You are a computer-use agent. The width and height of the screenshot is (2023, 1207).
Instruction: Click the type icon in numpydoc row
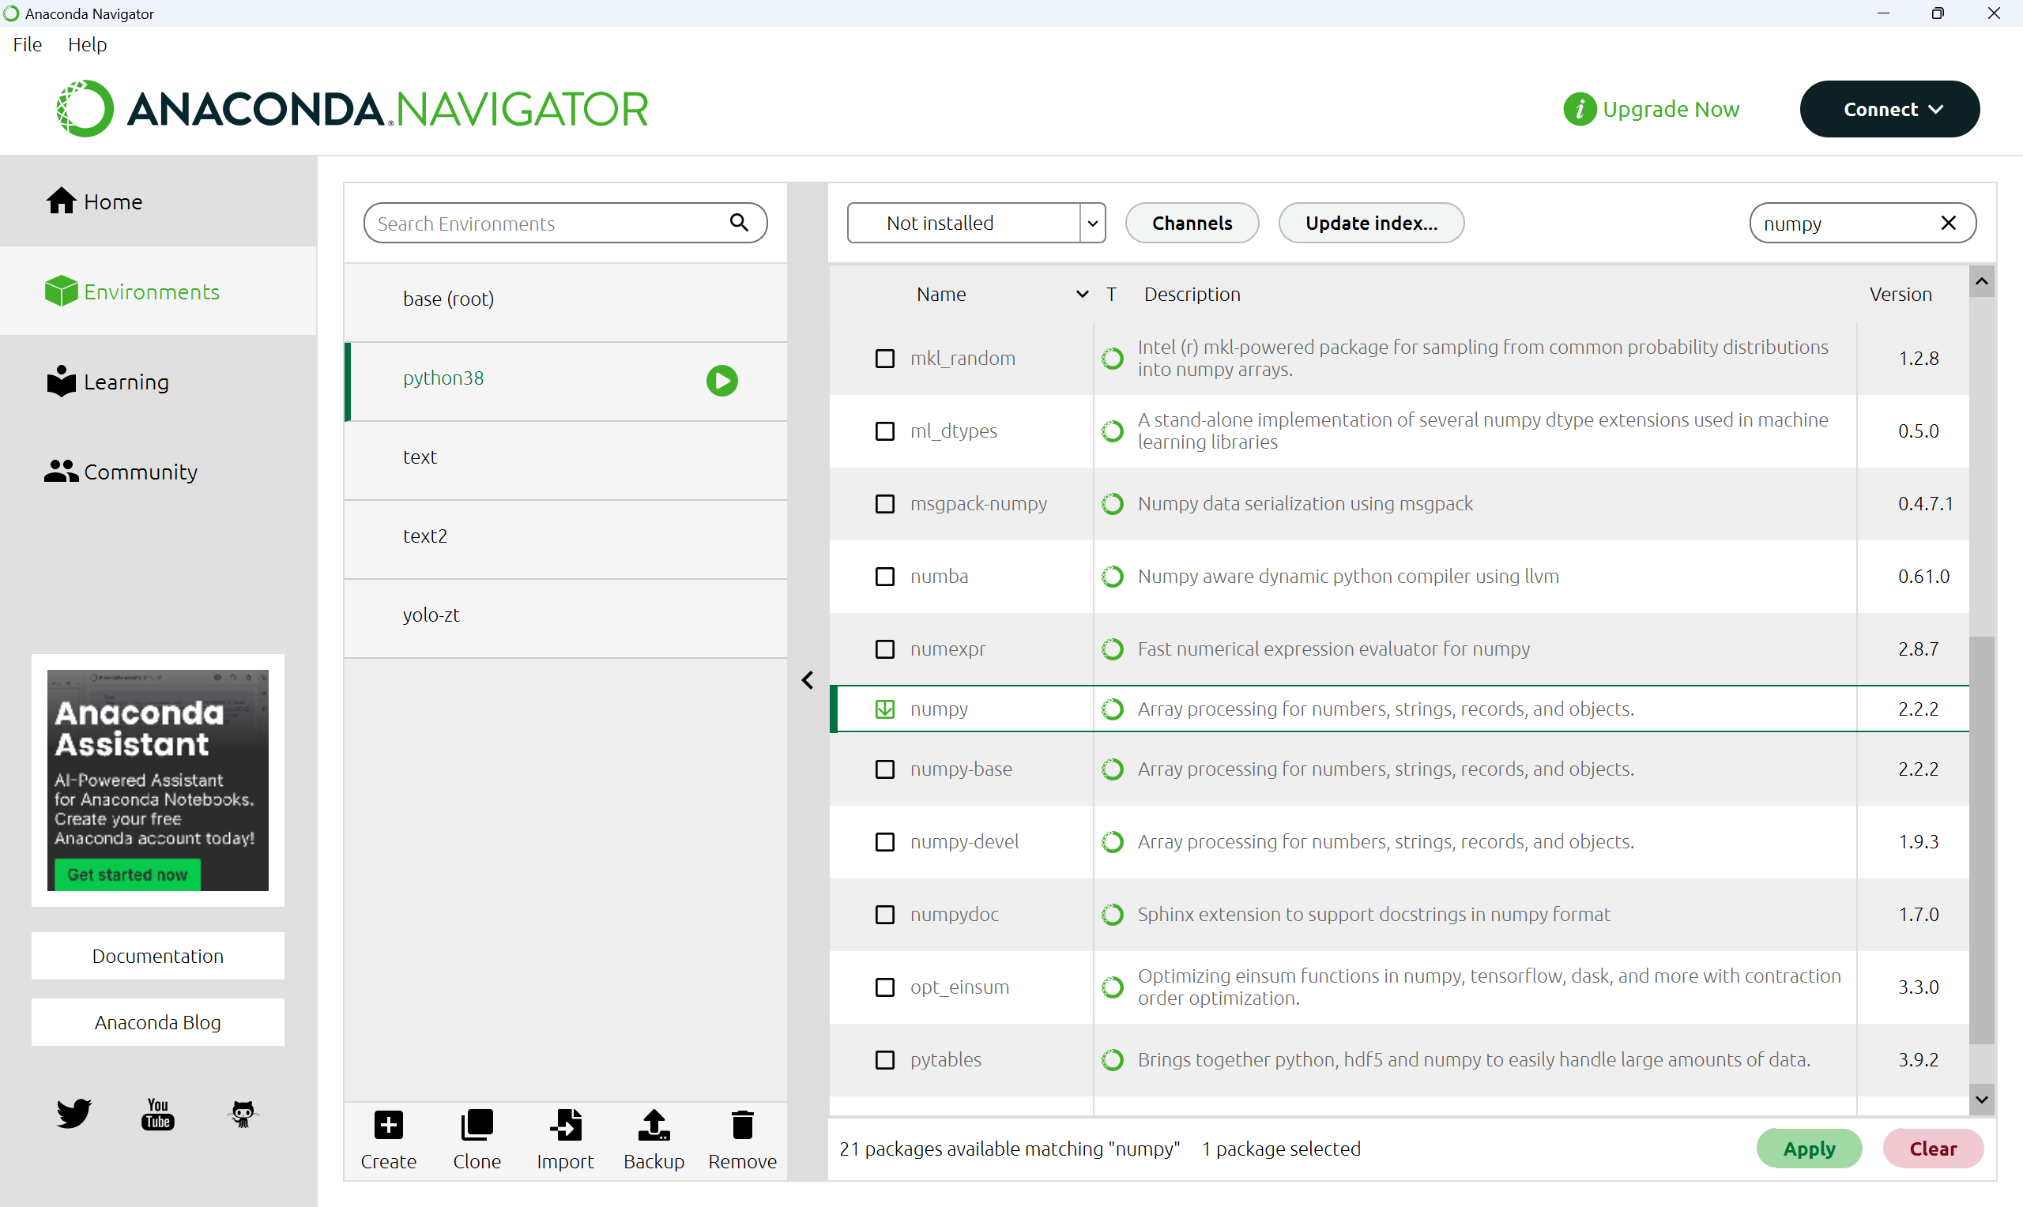pyautogui.click(x=1113, y=914)
